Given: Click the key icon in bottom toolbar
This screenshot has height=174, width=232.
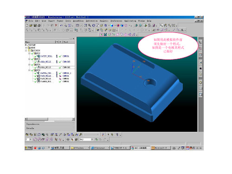Looking at the screenshot, I should (81, 135).
